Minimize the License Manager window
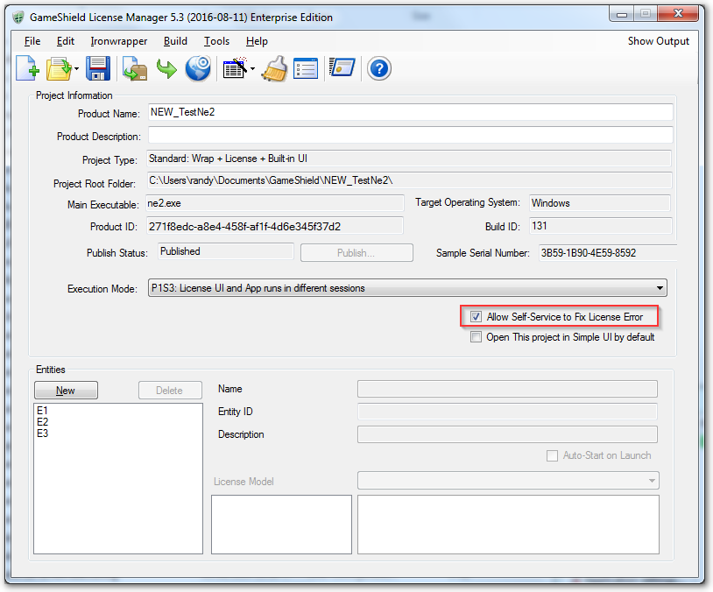The image size is (713, 592). coord(622,14)
